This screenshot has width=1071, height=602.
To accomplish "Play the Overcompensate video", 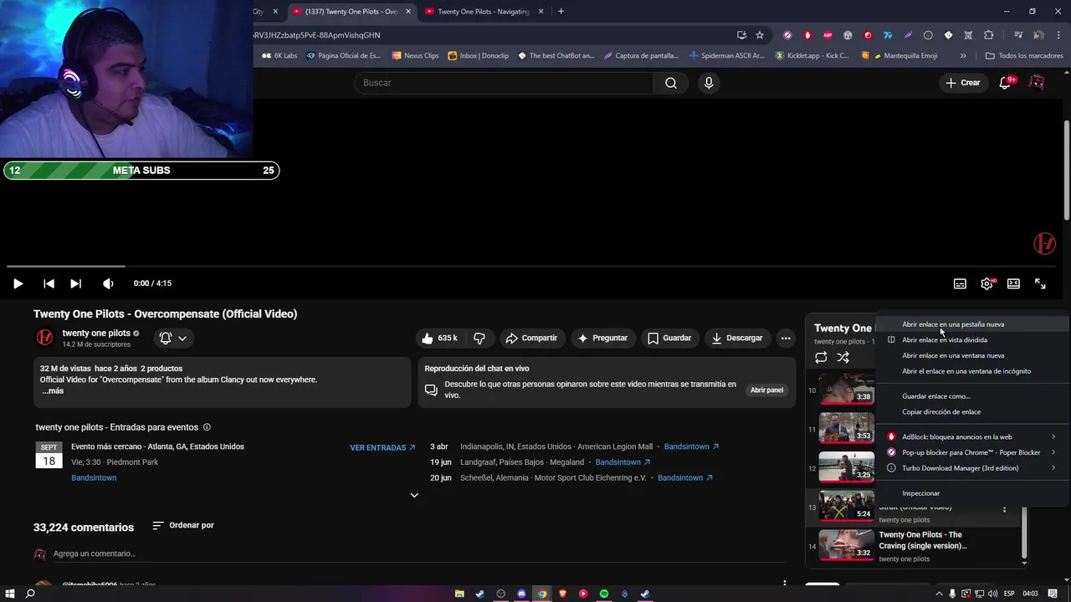I will click(18, 283).
